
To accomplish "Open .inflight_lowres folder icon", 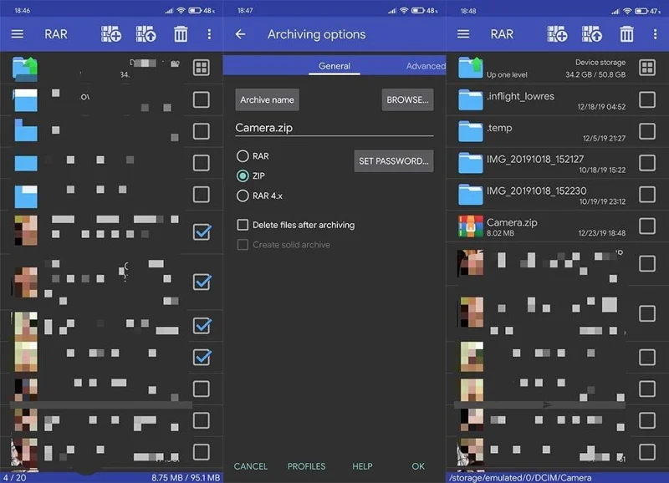I will (471, 99).
